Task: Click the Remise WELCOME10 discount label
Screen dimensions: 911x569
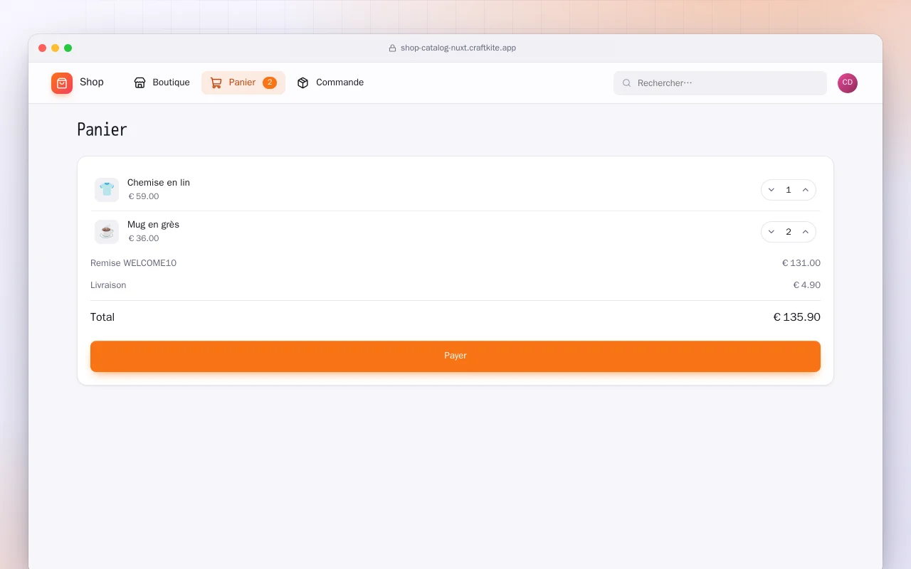Action: [133, 263]
